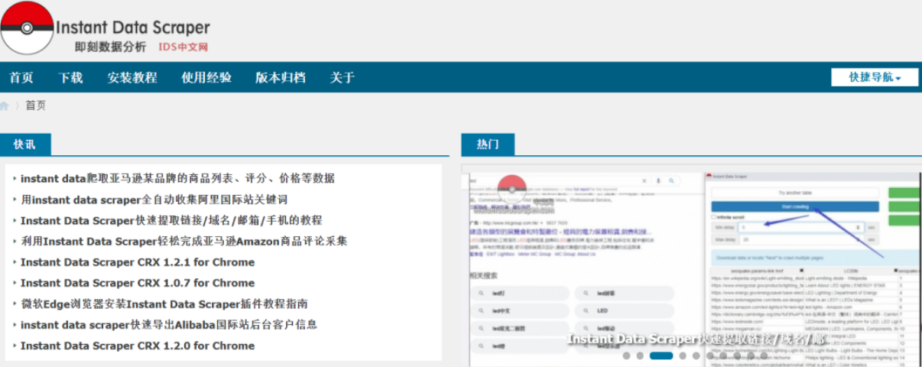
Task: Click the home icon in breadcrumb
Action: 5,106
